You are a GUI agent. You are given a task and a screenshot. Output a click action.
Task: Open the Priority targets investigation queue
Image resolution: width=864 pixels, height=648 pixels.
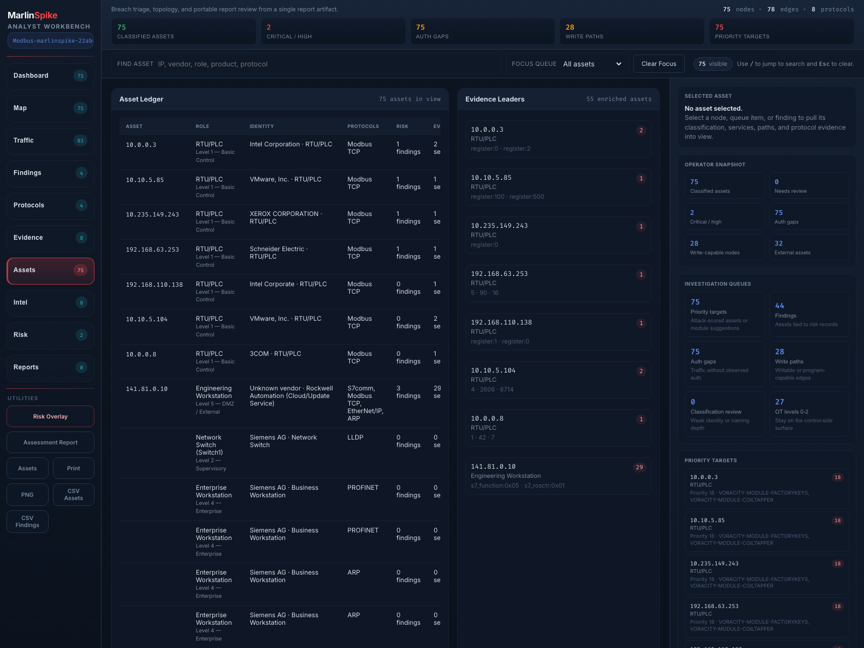(x=725, y=314)
